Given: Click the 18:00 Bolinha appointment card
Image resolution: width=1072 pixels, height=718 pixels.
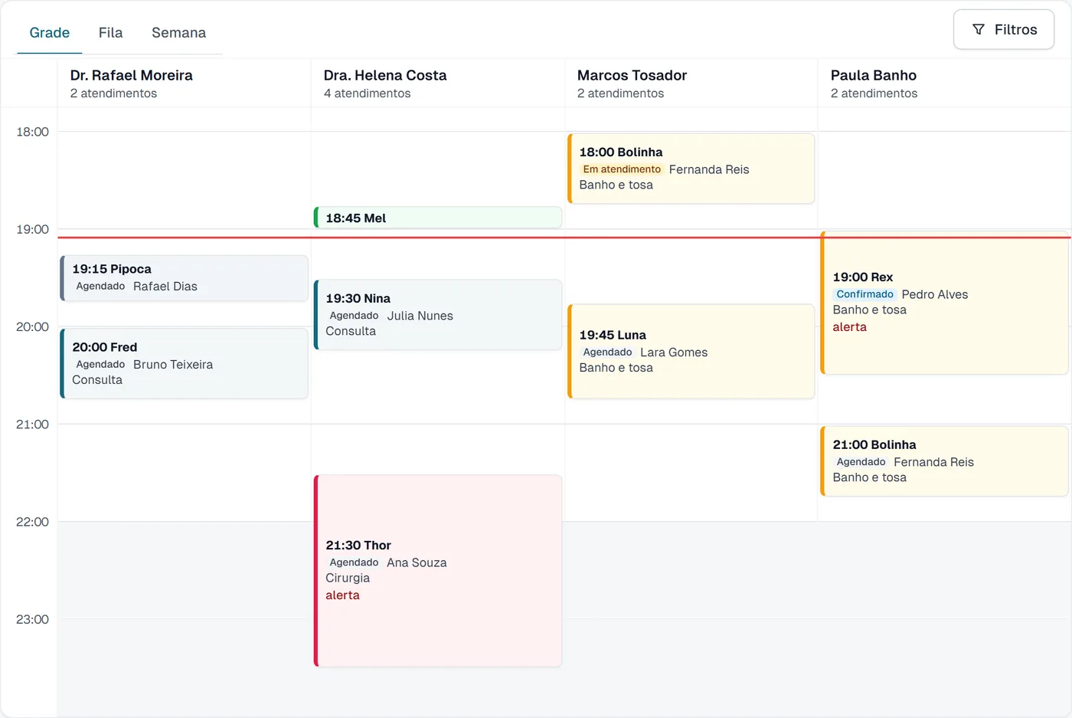Looking at the screenshot, I should (691, 169).
